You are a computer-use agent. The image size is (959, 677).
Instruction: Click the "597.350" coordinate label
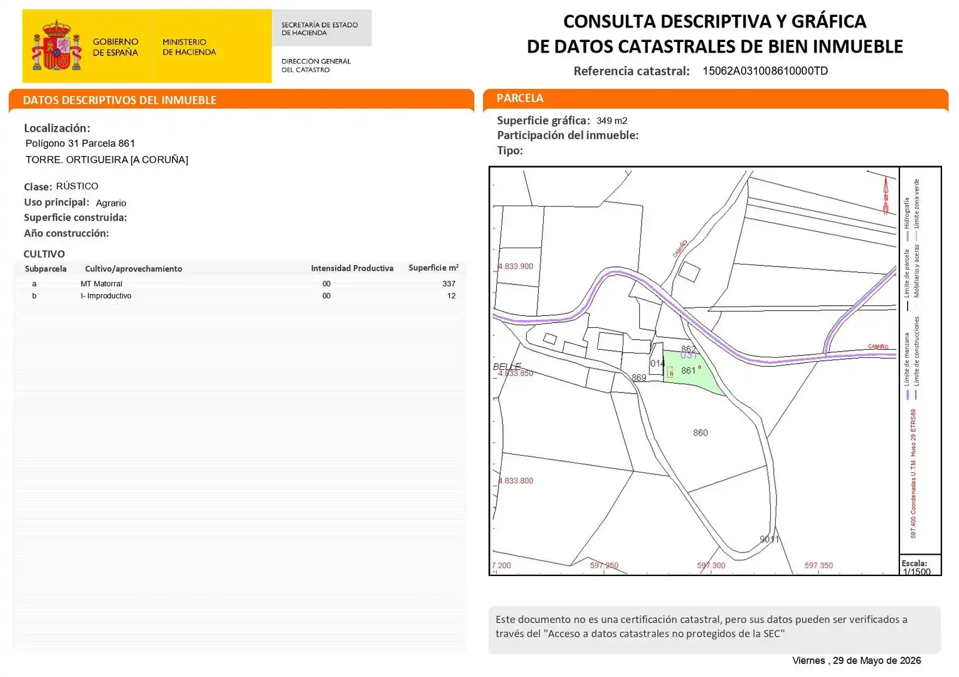[x=819, y=565]
